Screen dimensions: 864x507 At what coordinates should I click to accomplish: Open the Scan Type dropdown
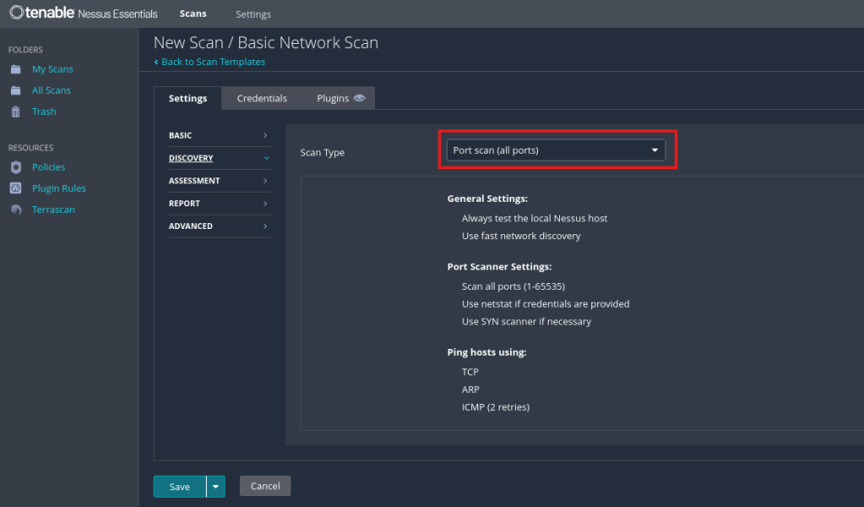click(556, 150)
